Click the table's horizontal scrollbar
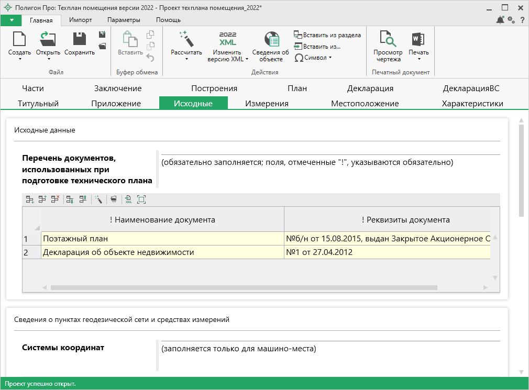Image resolution: width=529 pixels, height=390 pixels. pyautogui.click(x=244, y=287)
